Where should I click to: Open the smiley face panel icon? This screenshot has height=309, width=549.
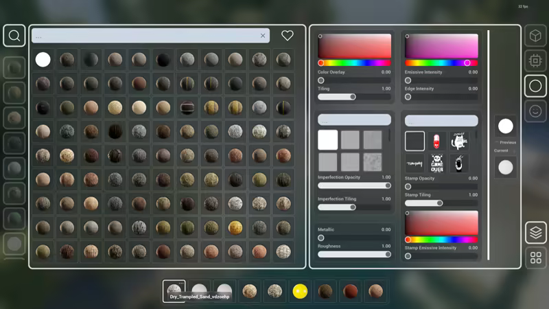pyautogui.click(x=535, y=111)
